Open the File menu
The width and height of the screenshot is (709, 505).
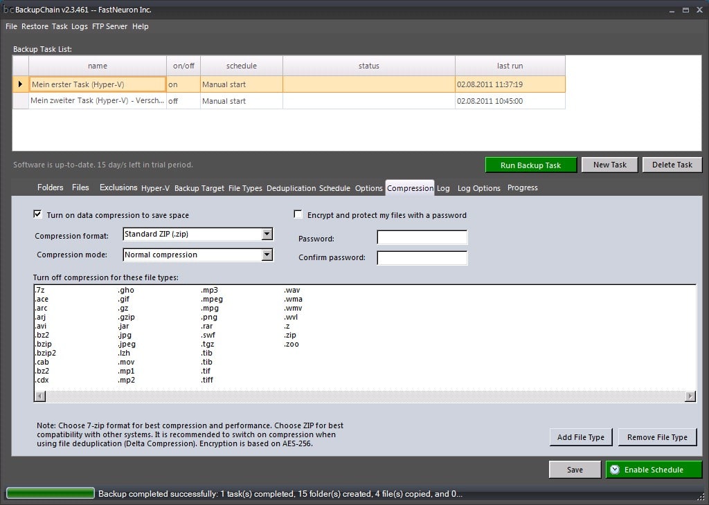11,26
